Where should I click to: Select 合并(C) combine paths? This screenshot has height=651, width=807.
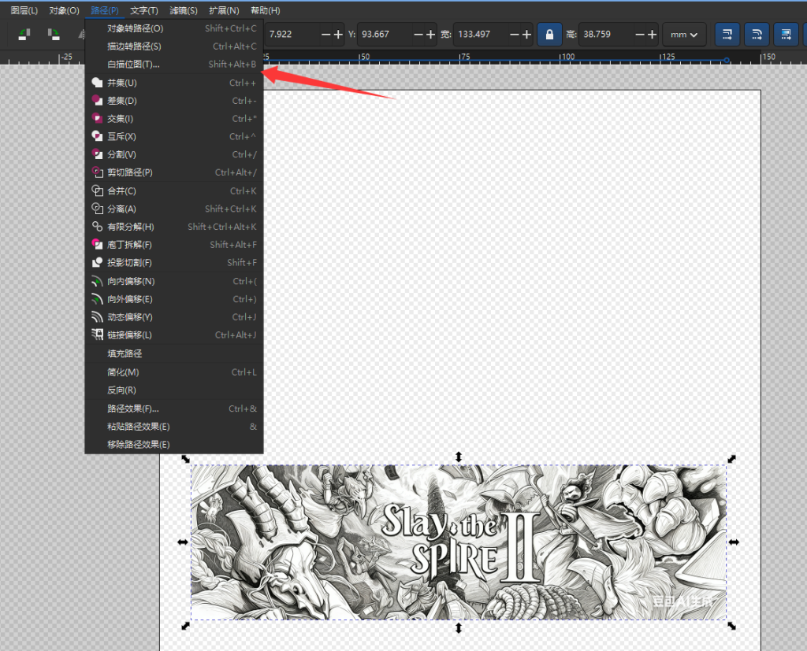point(121,191)
